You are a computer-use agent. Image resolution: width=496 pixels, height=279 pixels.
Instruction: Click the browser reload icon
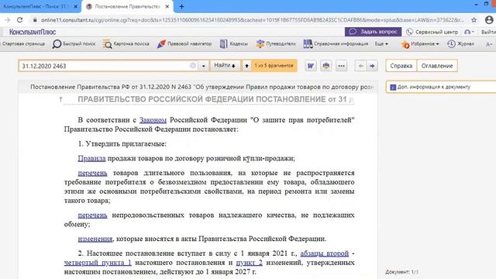click(19, 20)
